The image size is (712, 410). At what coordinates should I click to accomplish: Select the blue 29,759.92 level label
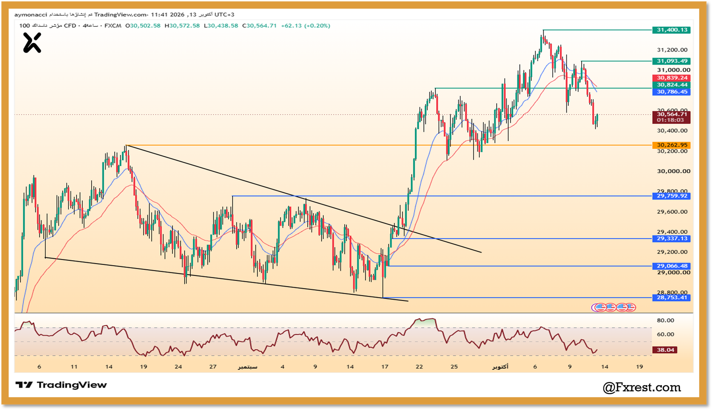[x=672, y=196]
